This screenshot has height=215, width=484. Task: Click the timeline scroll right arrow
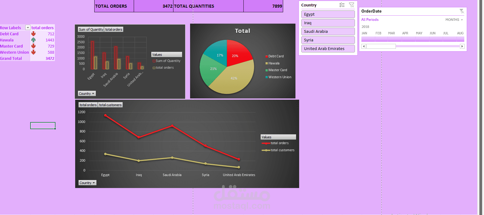coord(462,46)
